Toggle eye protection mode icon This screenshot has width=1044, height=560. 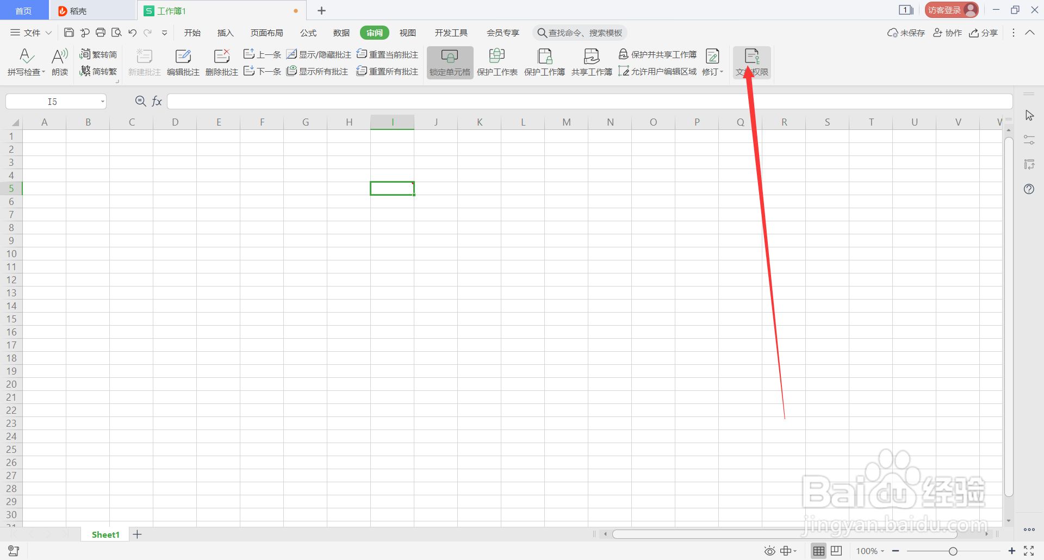coord(769,551)
